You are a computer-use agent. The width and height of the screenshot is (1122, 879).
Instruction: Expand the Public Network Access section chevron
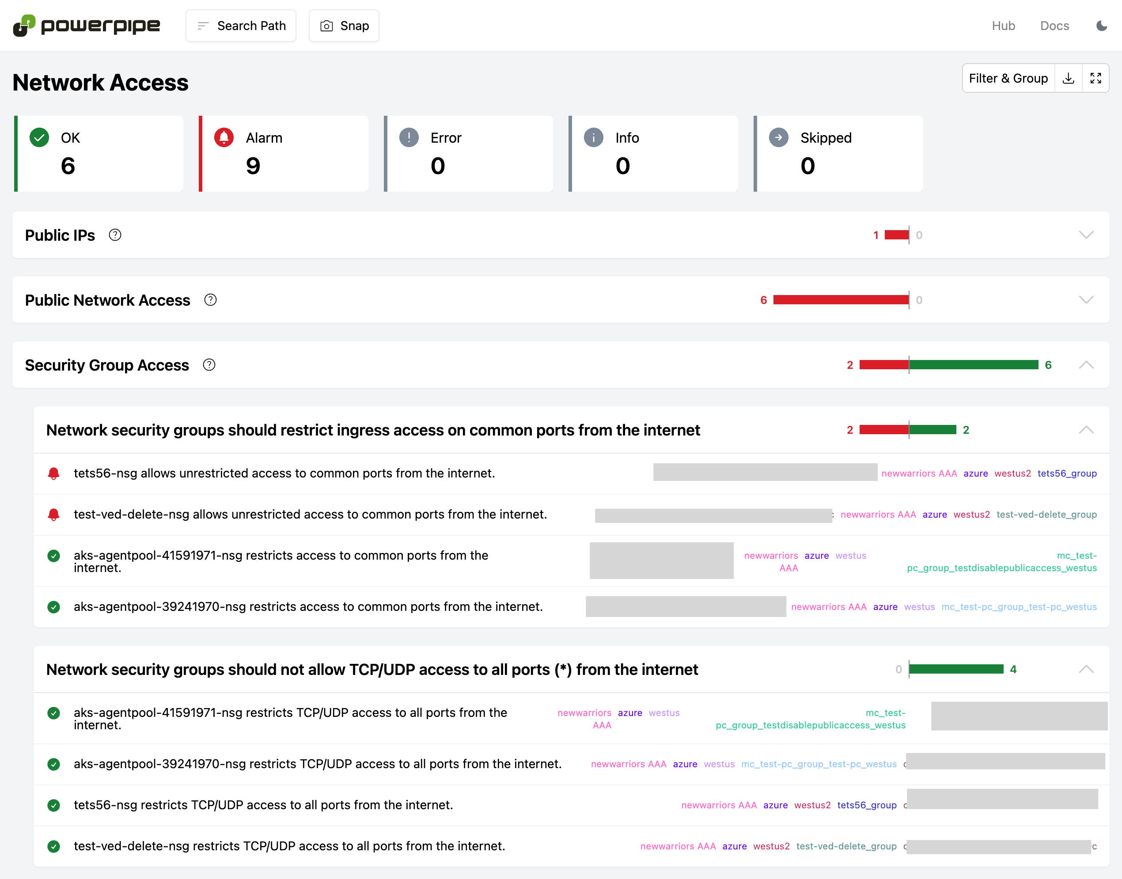point(1086,300)
